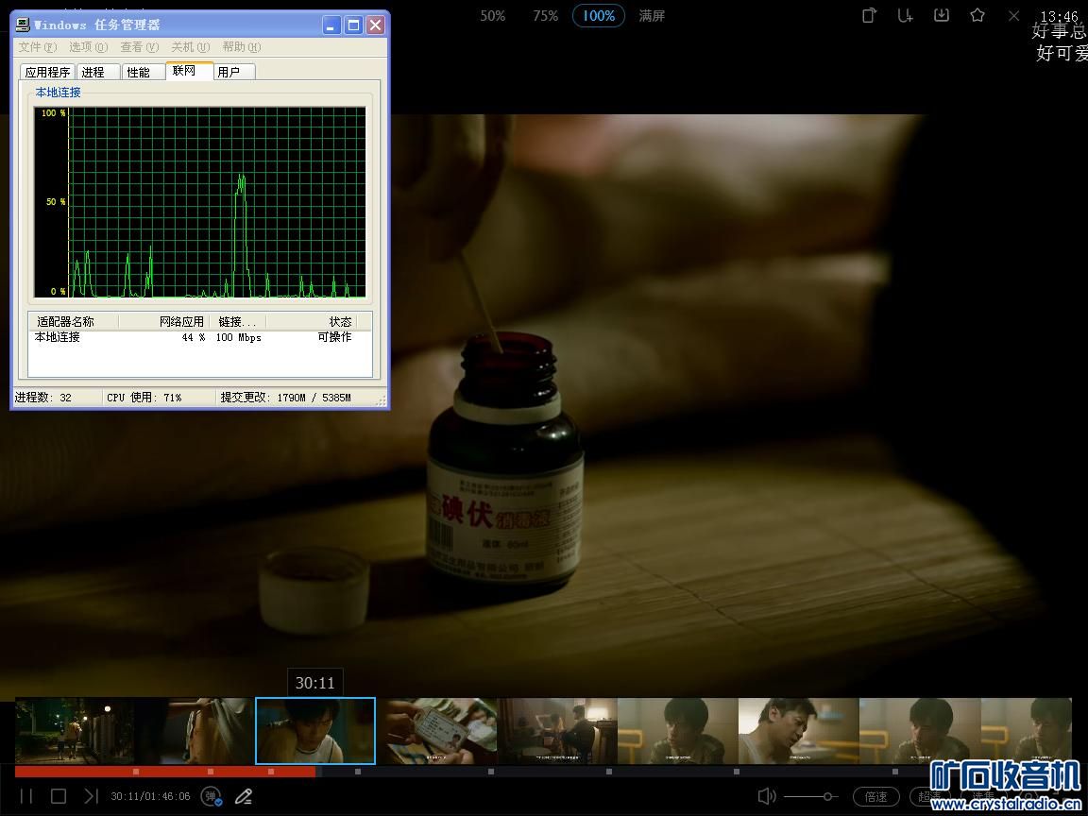Download the video using the download icon

(942, 15)
